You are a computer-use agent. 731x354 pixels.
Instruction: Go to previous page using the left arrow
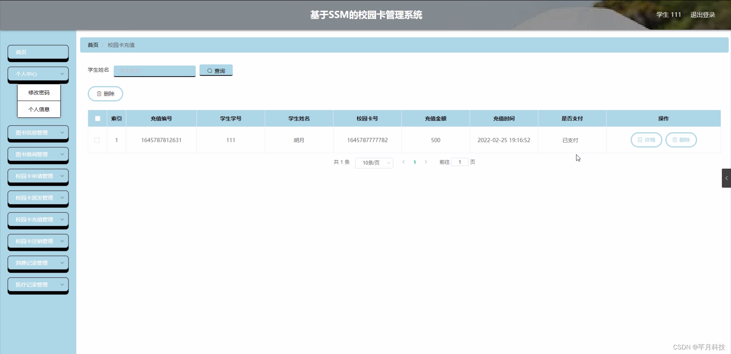(403, 162)
